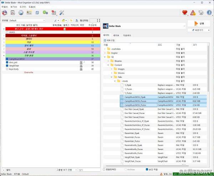Viewport: 214px width, 176px height.
Task: Expand the Engine folder
Action: click(x=105, y=53)
